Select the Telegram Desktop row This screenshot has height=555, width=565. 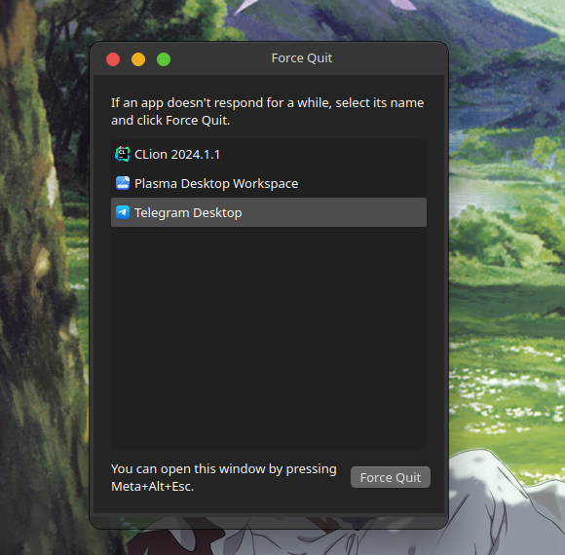click(x=269, y=212)
